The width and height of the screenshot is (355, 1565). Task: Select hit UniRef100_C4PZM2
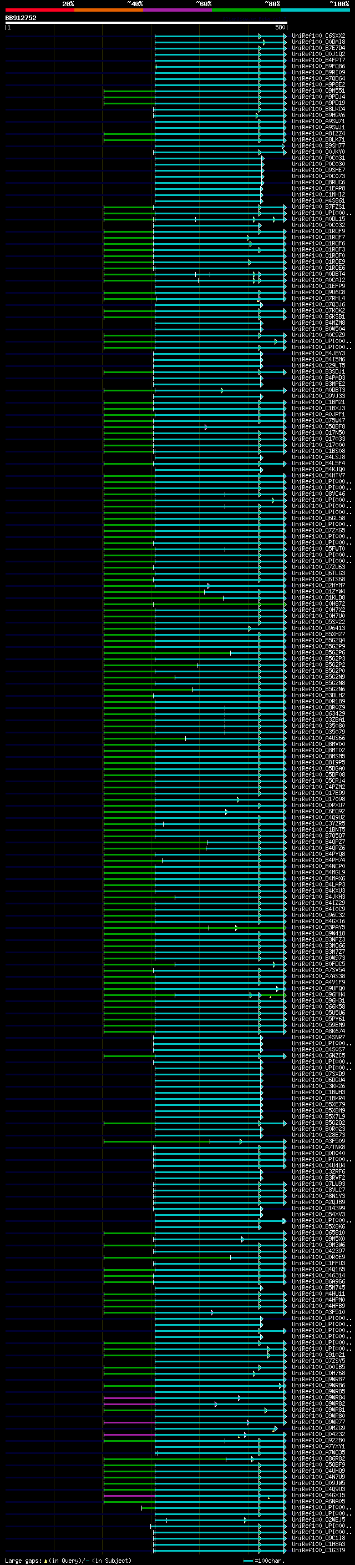point(318,787)
